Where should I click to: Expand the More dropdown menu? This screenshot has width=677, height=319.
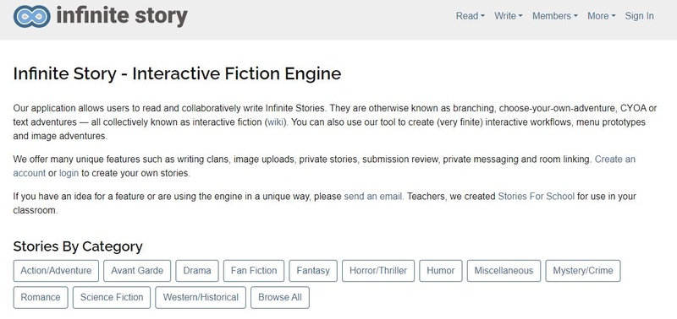[x=601, y=16]
